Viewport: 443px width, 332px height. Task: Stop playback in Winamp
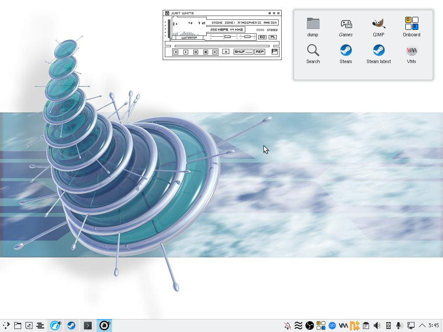pos(205,52)
